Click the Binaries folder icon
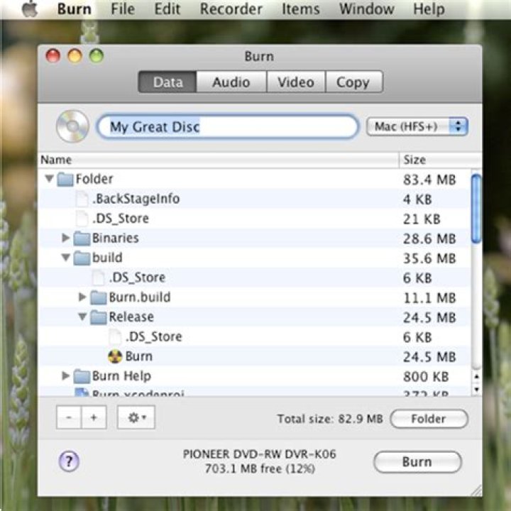511x511 pixels. [82, 238]
